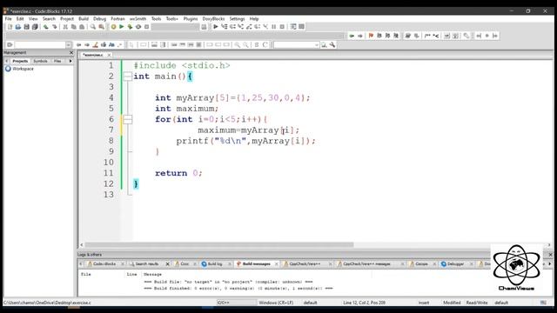Click the wrench options icon
This screenshot has width=557, height=313.
coord(332,44)
